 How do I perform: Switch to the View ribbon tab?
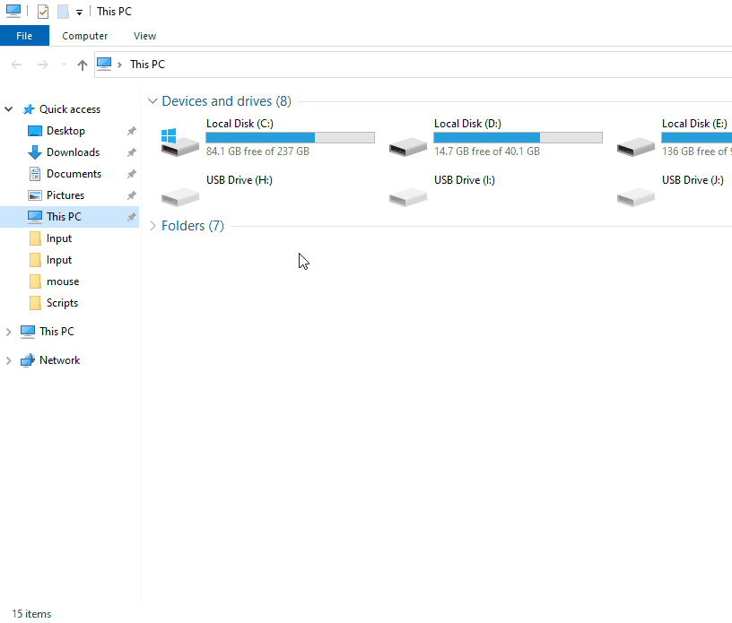click(144, 36)
